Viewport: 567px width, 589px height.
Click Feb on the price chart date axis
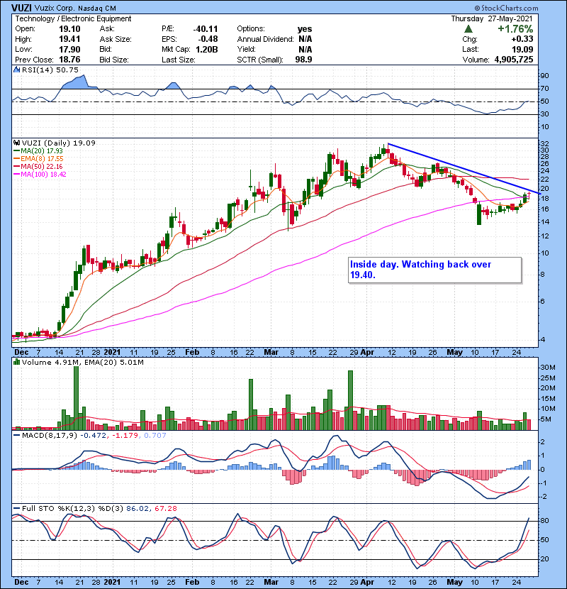[x=192, y=353]
